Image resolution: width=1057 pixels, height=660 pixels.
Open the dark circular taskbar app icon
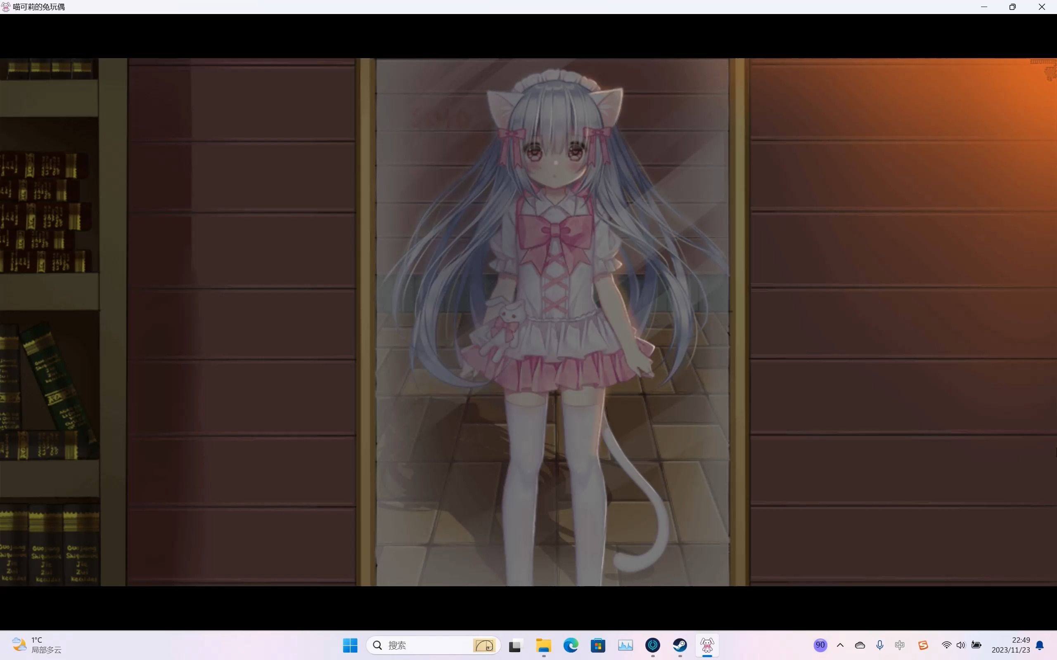(652, 645)
